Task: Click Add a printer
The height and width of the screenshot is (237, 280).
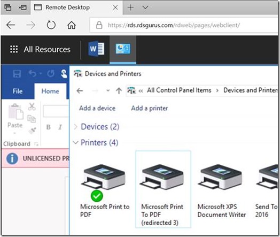Action: click(x=150, y=108)
